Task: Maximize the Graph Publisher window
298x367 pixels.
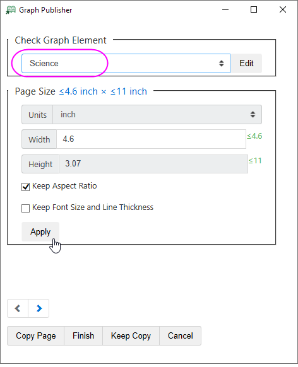Action: pyautogui.click(x=254, y=10)
